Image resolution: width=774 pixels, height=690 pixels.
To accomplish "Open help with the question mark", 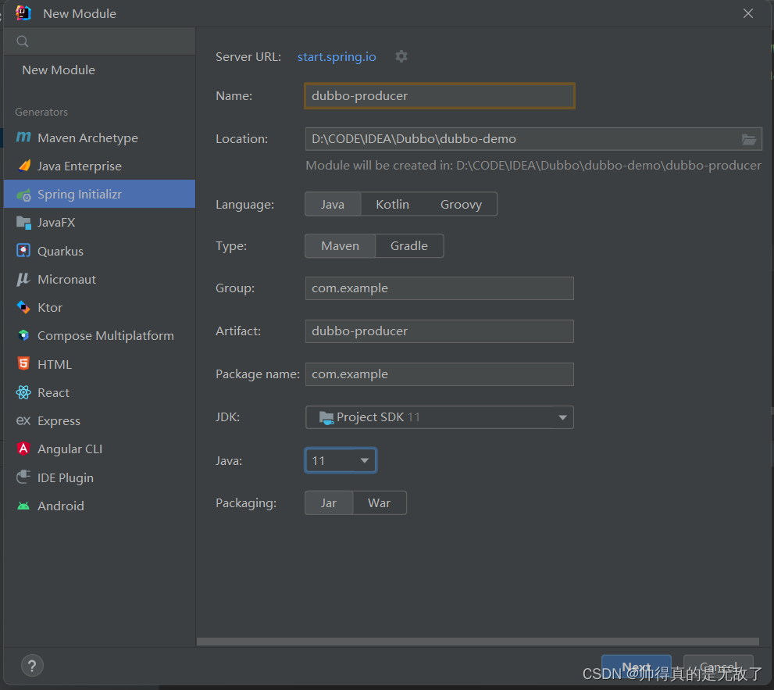I will point(32,666).
